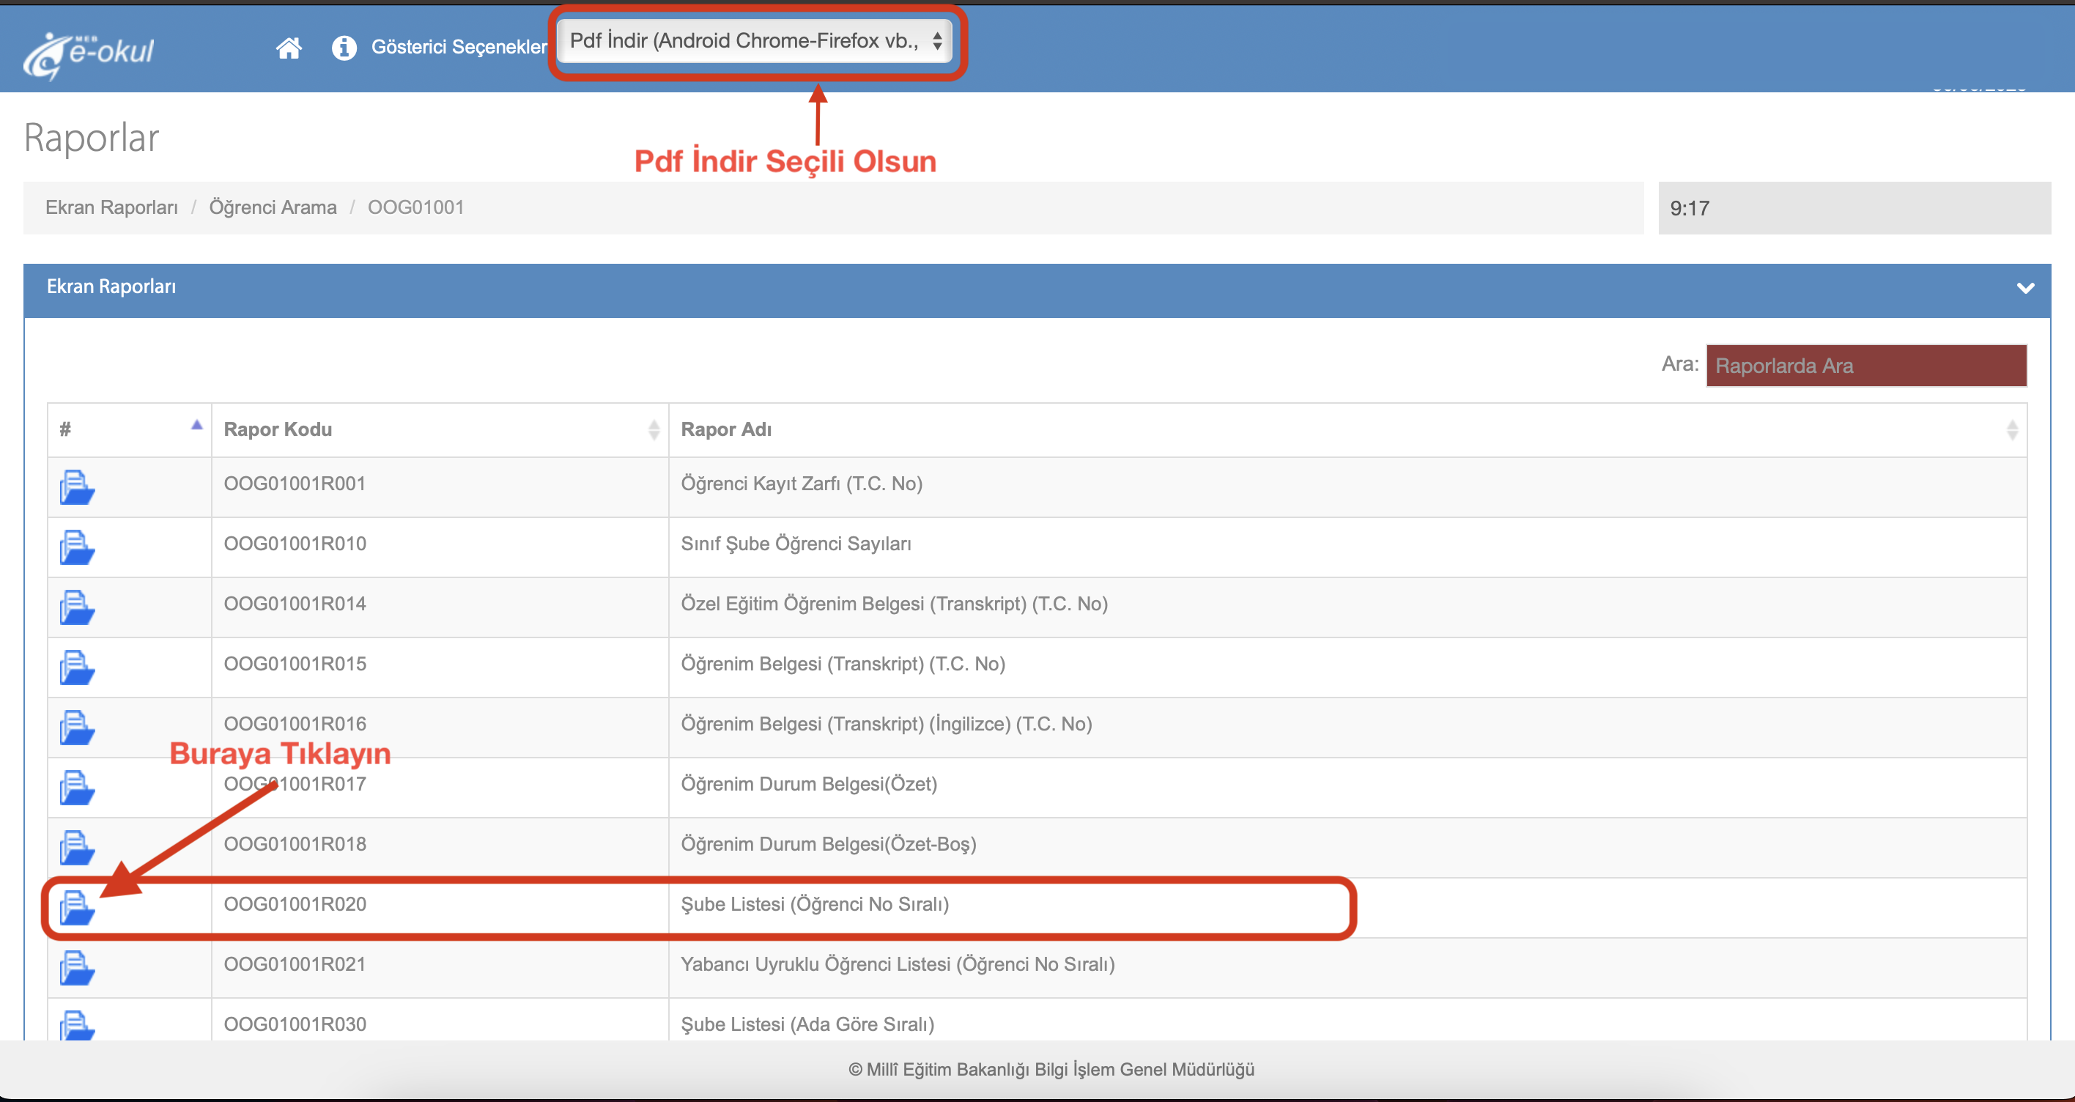Open report icon for OOG01001R001

coord(76,487)
